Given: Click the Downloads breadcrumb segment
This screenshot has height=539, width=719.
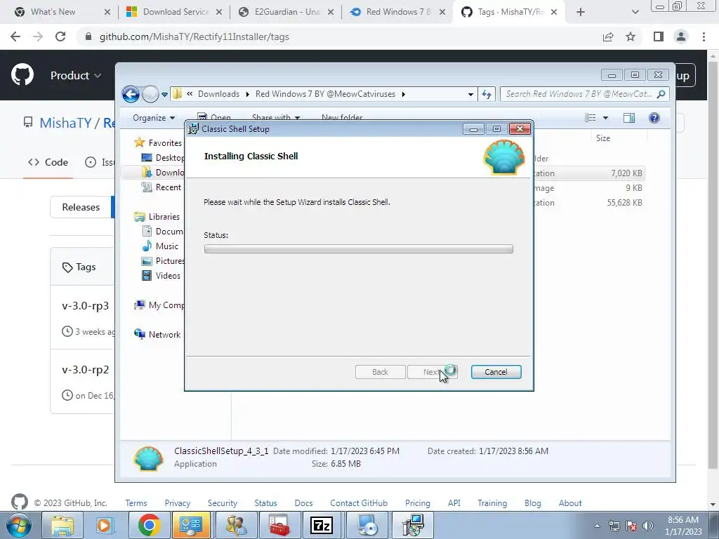Looking at the screenshot, I should pyautogui.click(x=218, y=94).
